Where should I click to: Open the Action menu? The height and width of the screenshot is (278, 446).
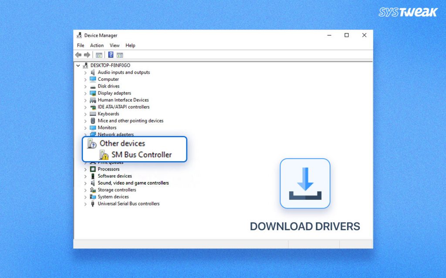pyautogui.click(x=96, y=45)
